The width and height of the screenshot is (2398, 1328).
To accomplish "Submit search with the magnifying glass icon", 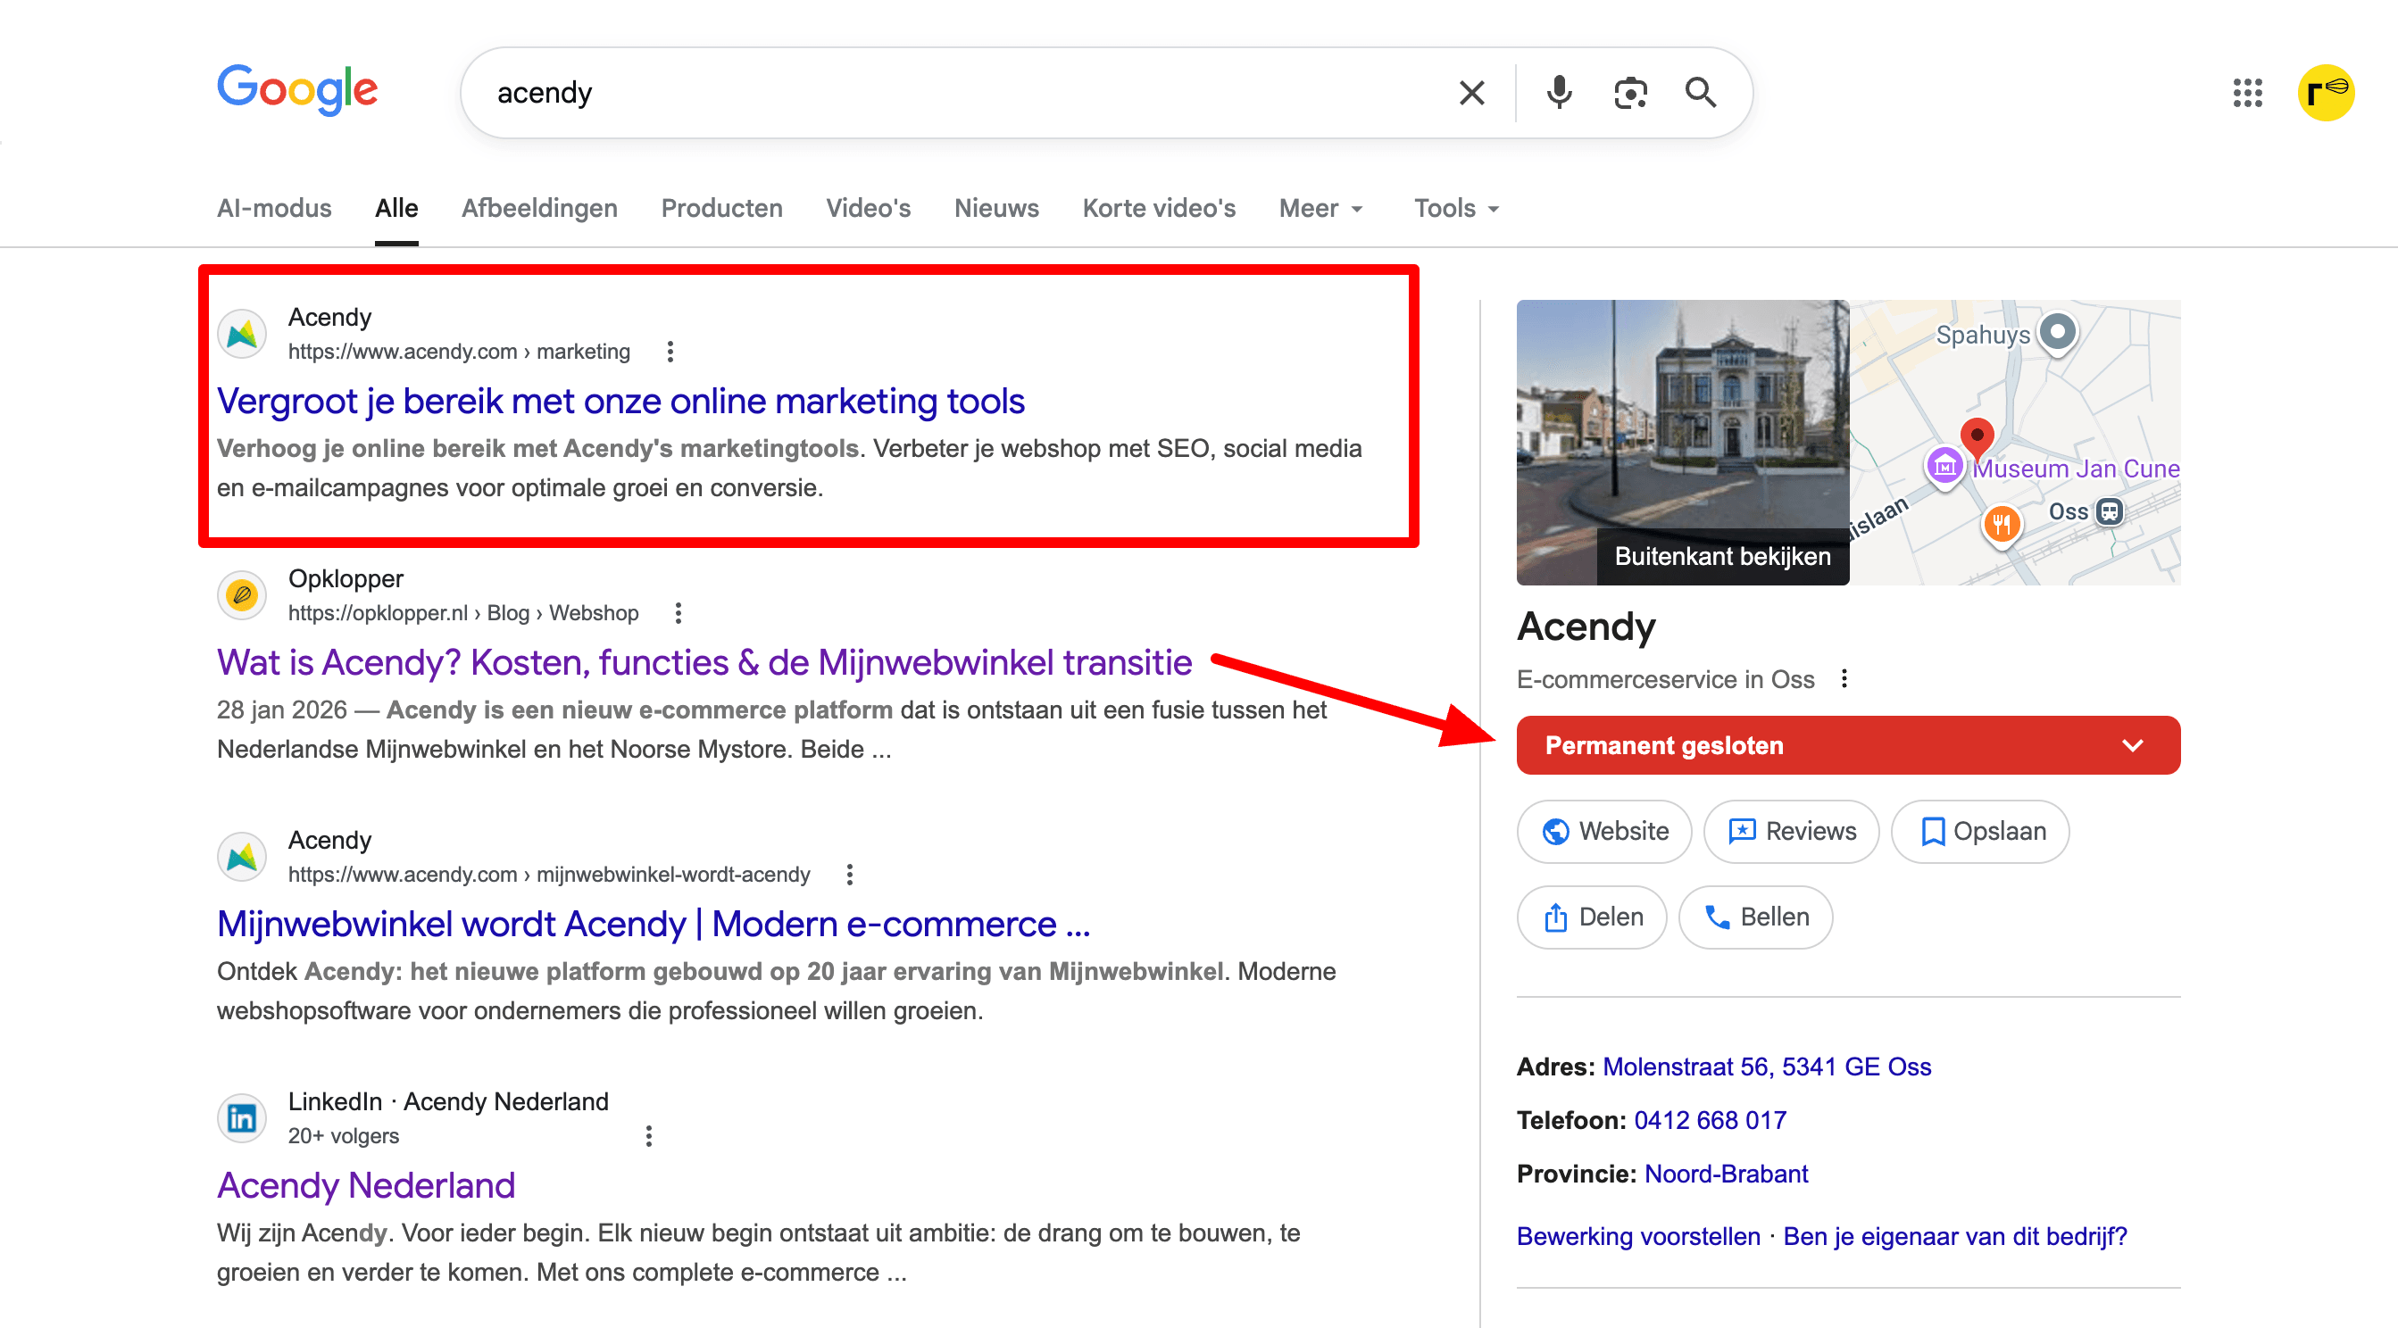I will click(1701, 93).
